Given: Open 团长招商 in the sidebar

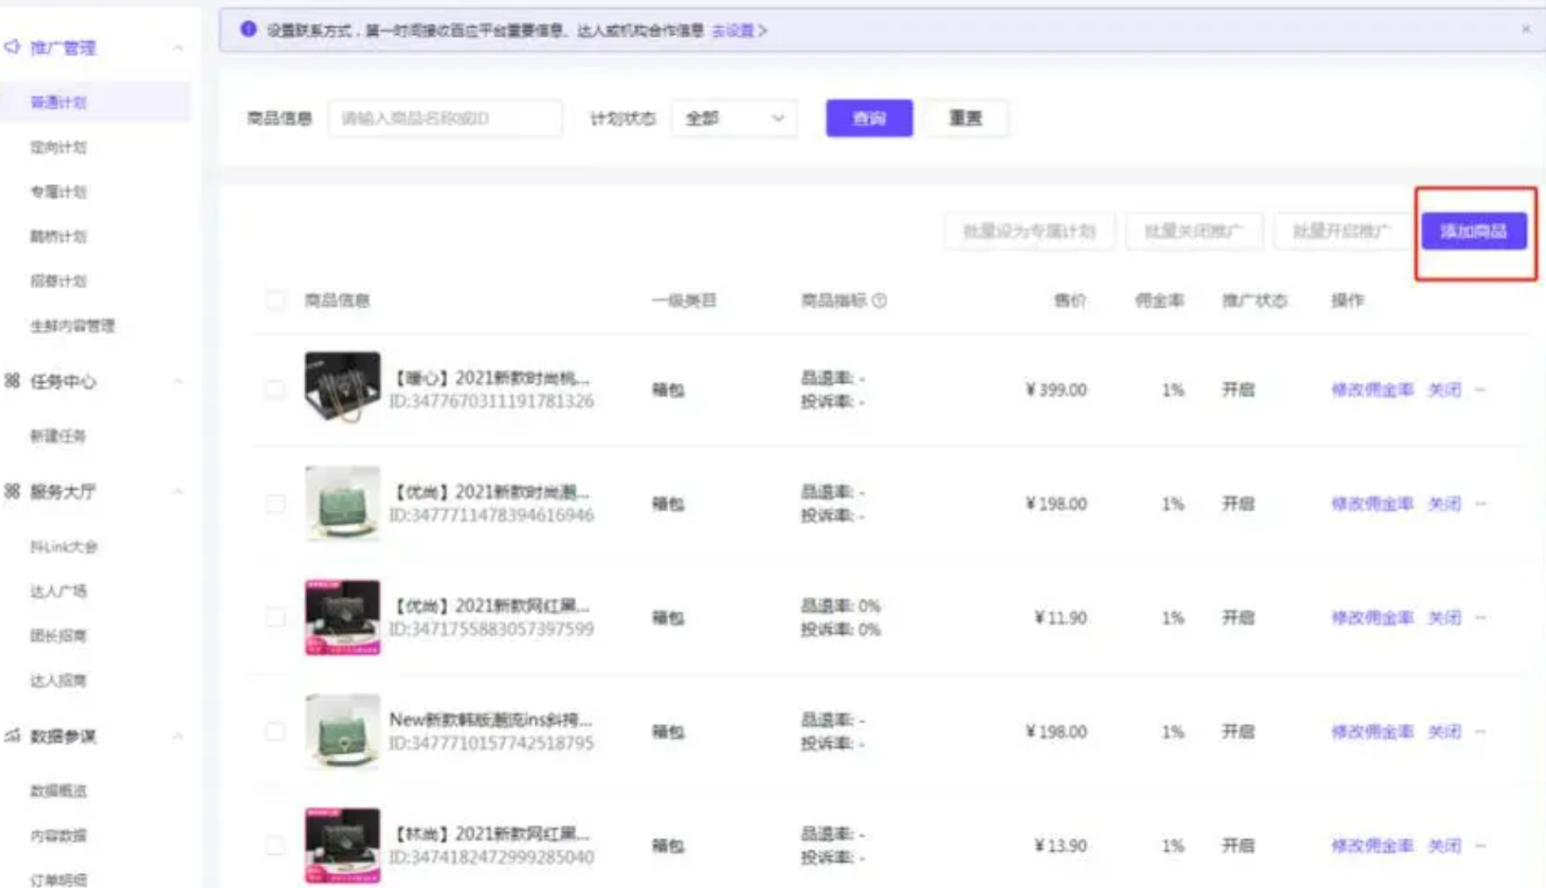Looking at the screenshot, I should click(59, 636).
